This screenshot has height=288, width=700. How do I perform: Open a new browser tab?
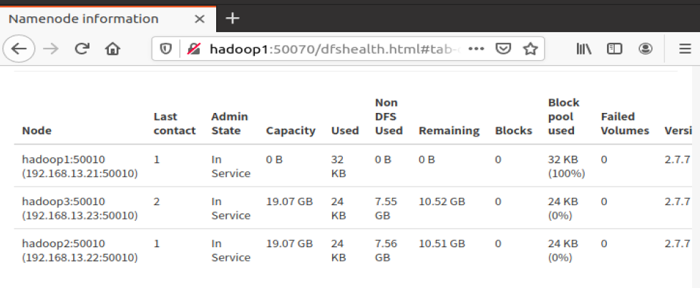[x=233, y=18]
